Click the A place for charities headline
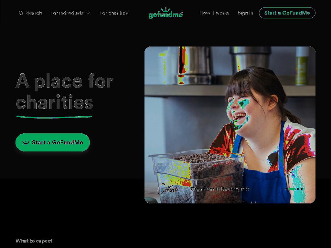 point(65,91)
